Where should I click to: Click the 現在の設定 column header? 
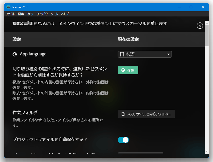pyautogui.click(x=128, y=39)
